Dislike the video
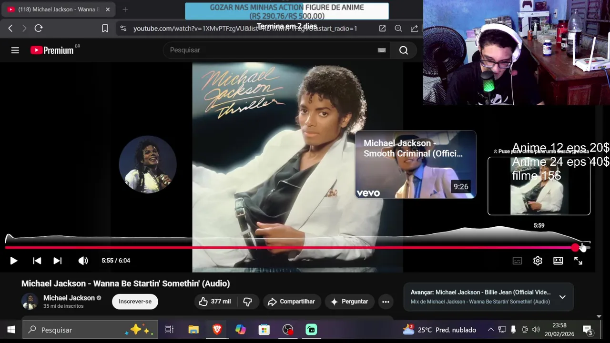This screenshot has width=610, height=343. pyautogui.click(x=247, y=302)
